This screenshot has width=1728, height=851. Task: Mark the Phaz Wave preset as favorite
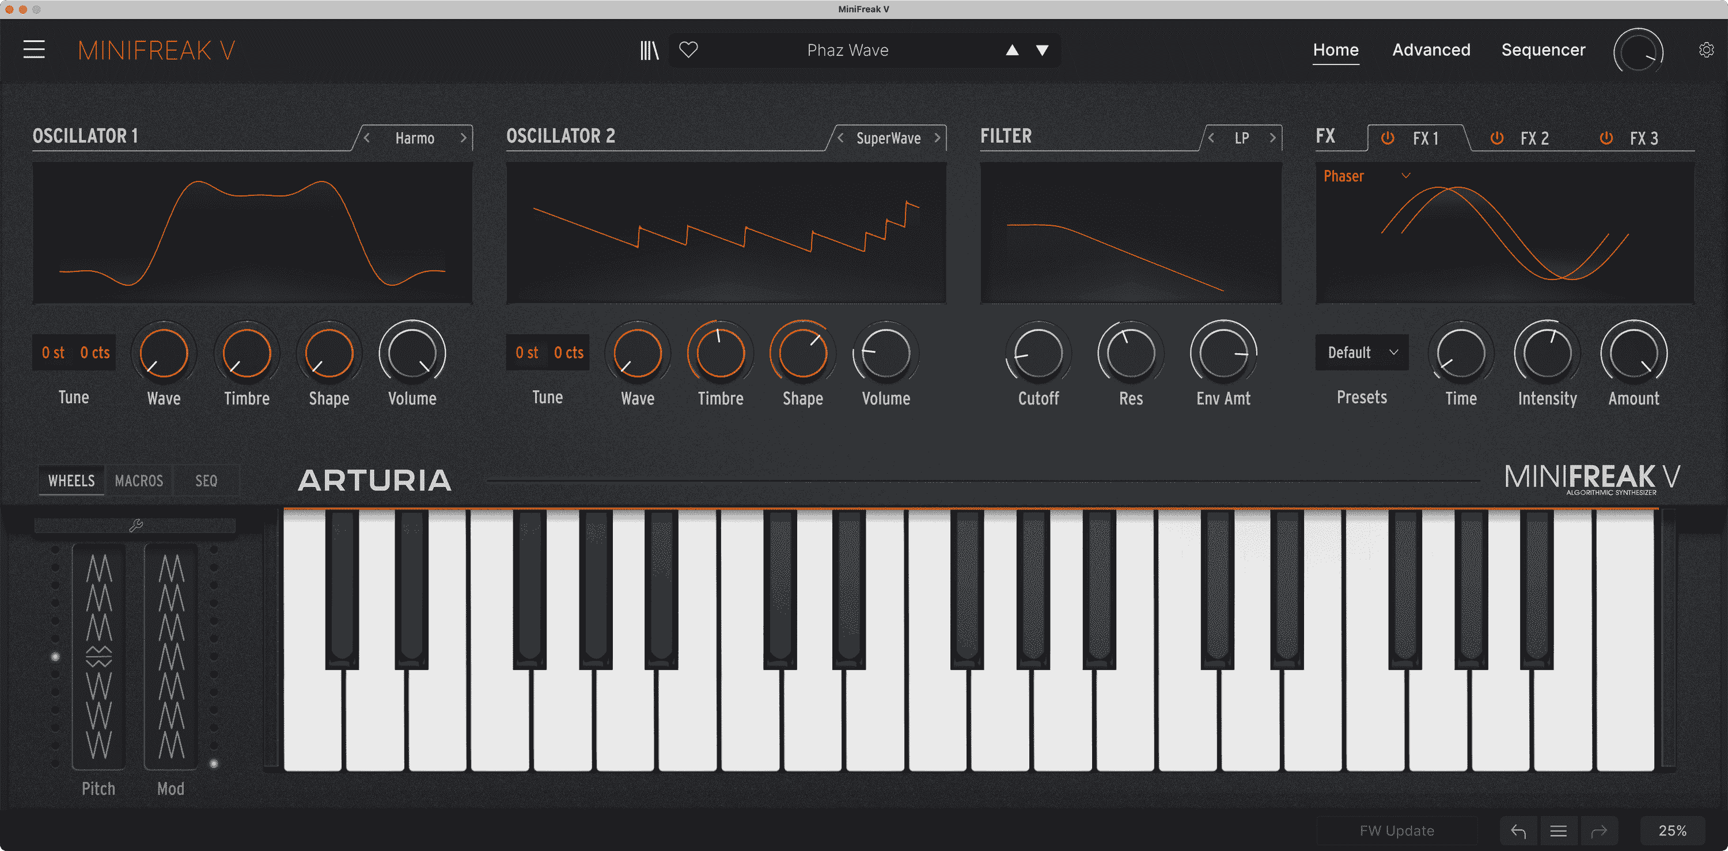coord(688,50)
